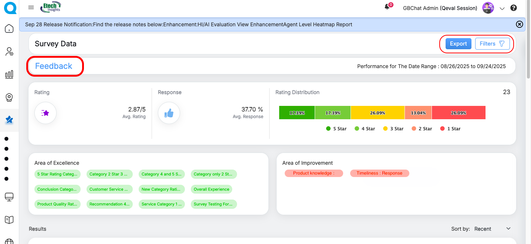Open the bar chart reports sidebar icon
This screenshot has height=244, width=531.
tap(9, 74)
